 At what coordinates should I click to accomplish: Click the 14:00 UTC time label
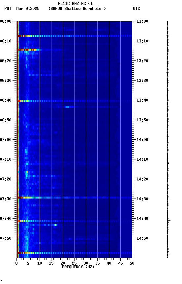coord(142,140)
